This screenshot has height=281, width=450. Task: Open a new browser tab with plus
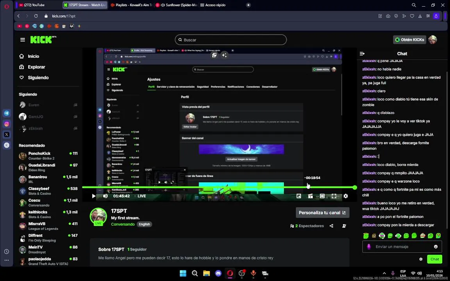pos(248,5)
